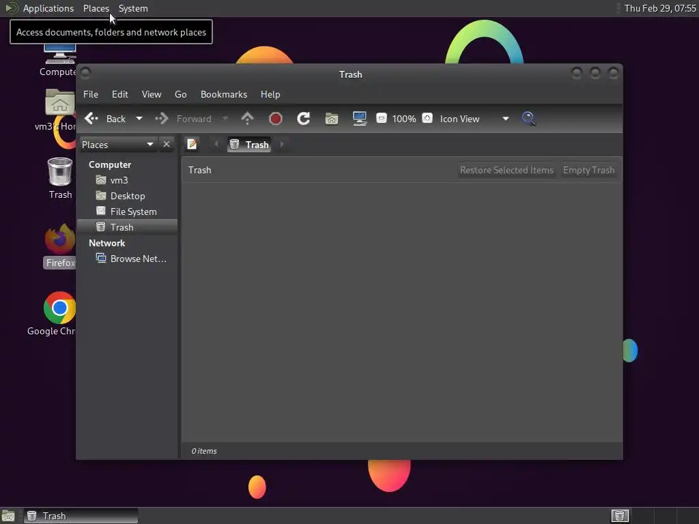Zoom out with the minus icon
The width and height of the screenshot is (699, 524).
382,118
